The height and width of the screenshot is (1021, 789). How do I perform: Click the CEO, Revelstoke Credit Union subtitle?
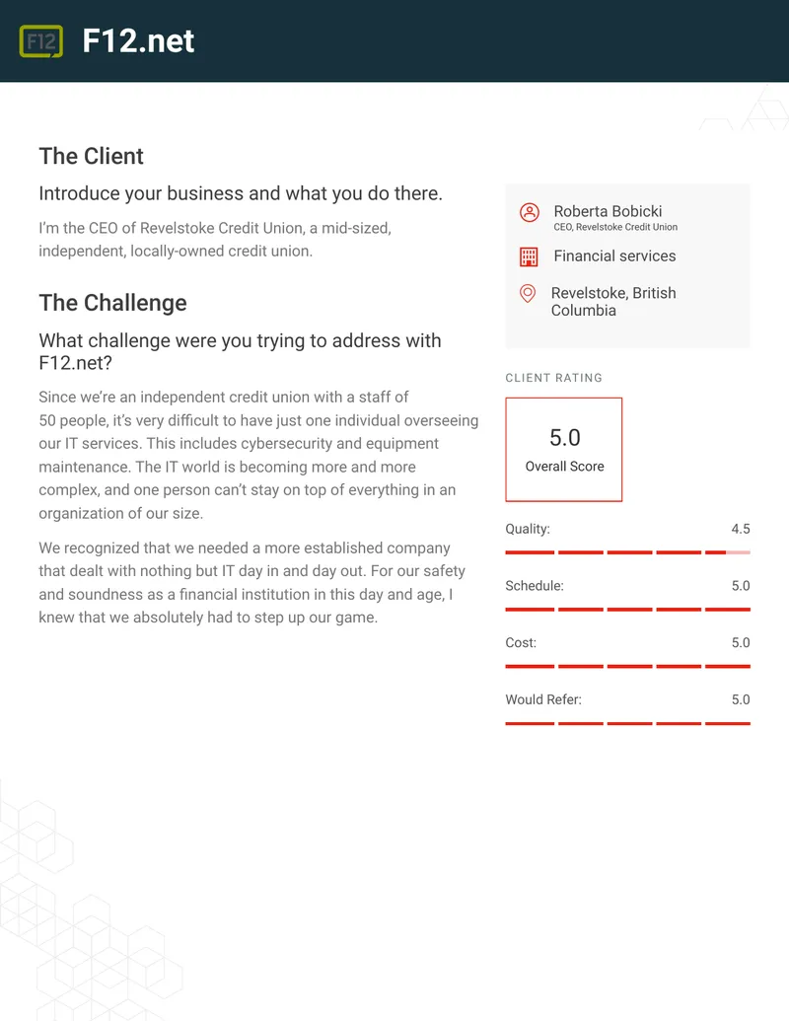(x=615, y=227)
